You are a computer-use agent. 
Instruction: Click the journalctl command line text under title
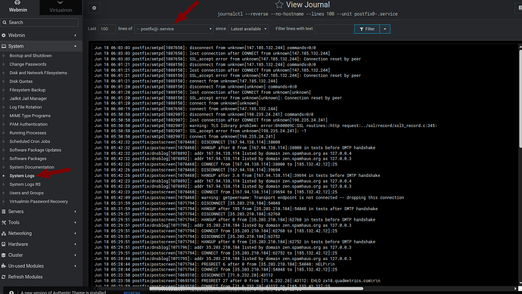[x=307, y=14]
